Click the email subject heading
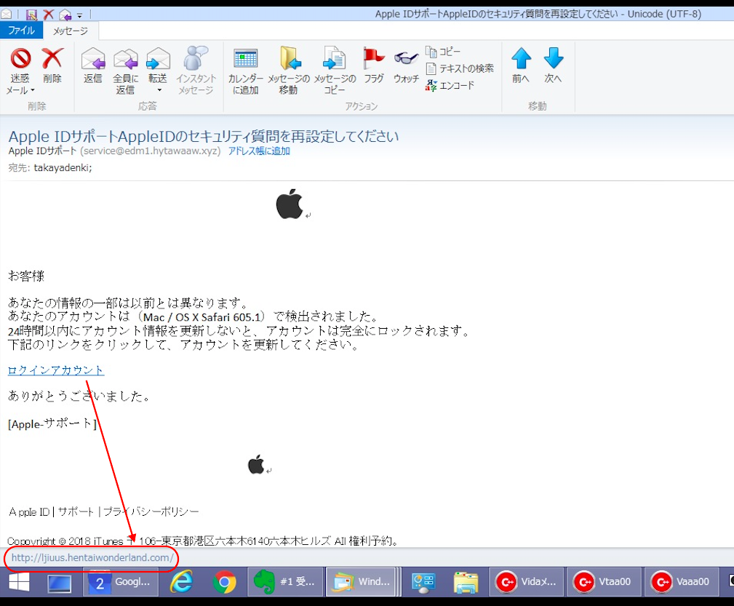The height and width of the screenshot is (606, 734). tap(204, 136)
